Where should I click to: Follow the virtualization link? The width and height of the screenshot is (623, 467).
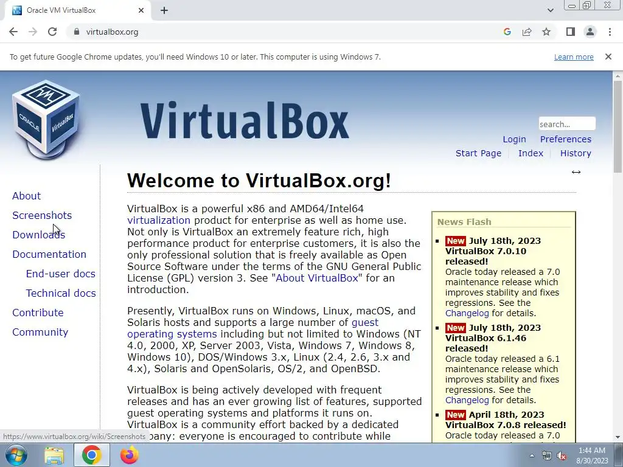(159, 220)
